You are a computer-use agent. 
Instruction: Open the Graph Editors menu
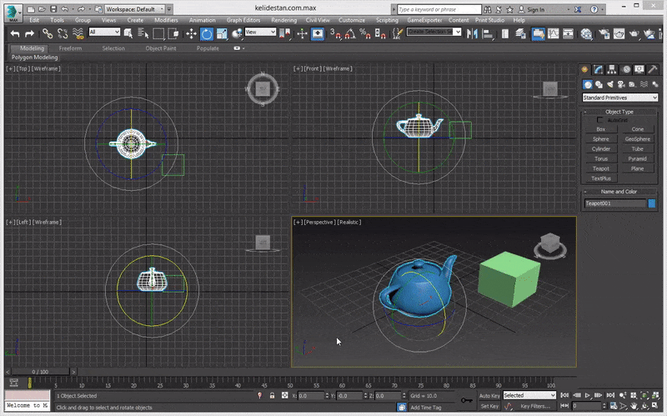(x=243, y=20)
